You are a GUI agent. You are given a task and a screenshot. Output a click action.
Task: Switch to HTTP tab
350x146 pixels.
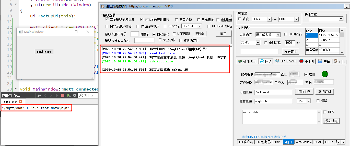tap(329, 142)
